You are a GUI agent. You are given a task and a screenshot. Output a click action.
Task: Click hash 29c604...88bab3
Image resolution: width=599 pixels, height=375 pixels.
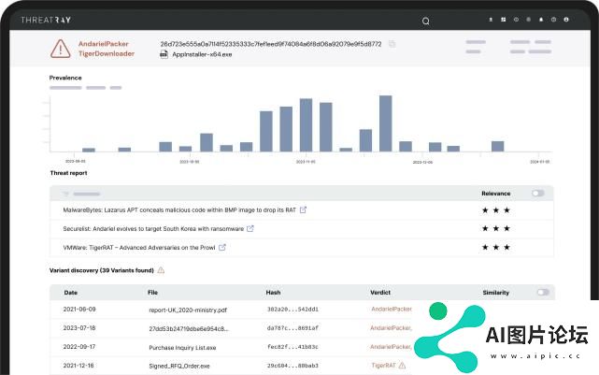pos(292,365)
